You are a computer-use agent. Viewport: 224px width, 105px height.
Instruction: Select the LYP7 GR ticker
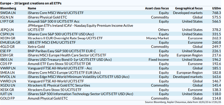tap(7, 21)
